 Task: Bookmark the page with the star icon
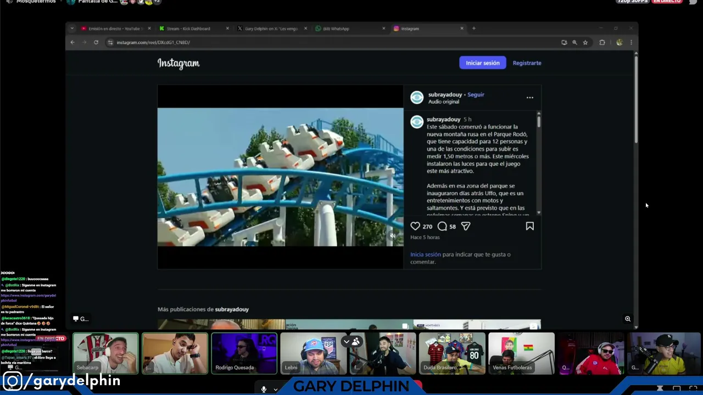(585, 42)
